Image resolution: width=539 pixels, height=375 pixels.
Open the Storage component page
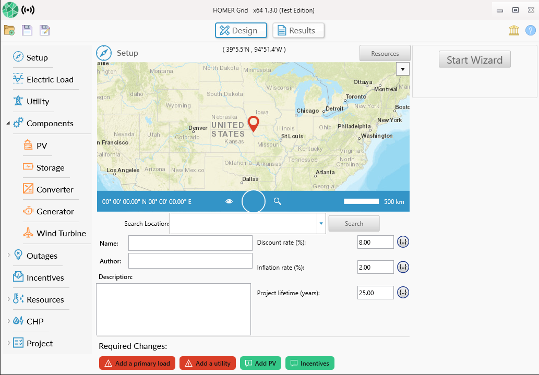point(51,167)
